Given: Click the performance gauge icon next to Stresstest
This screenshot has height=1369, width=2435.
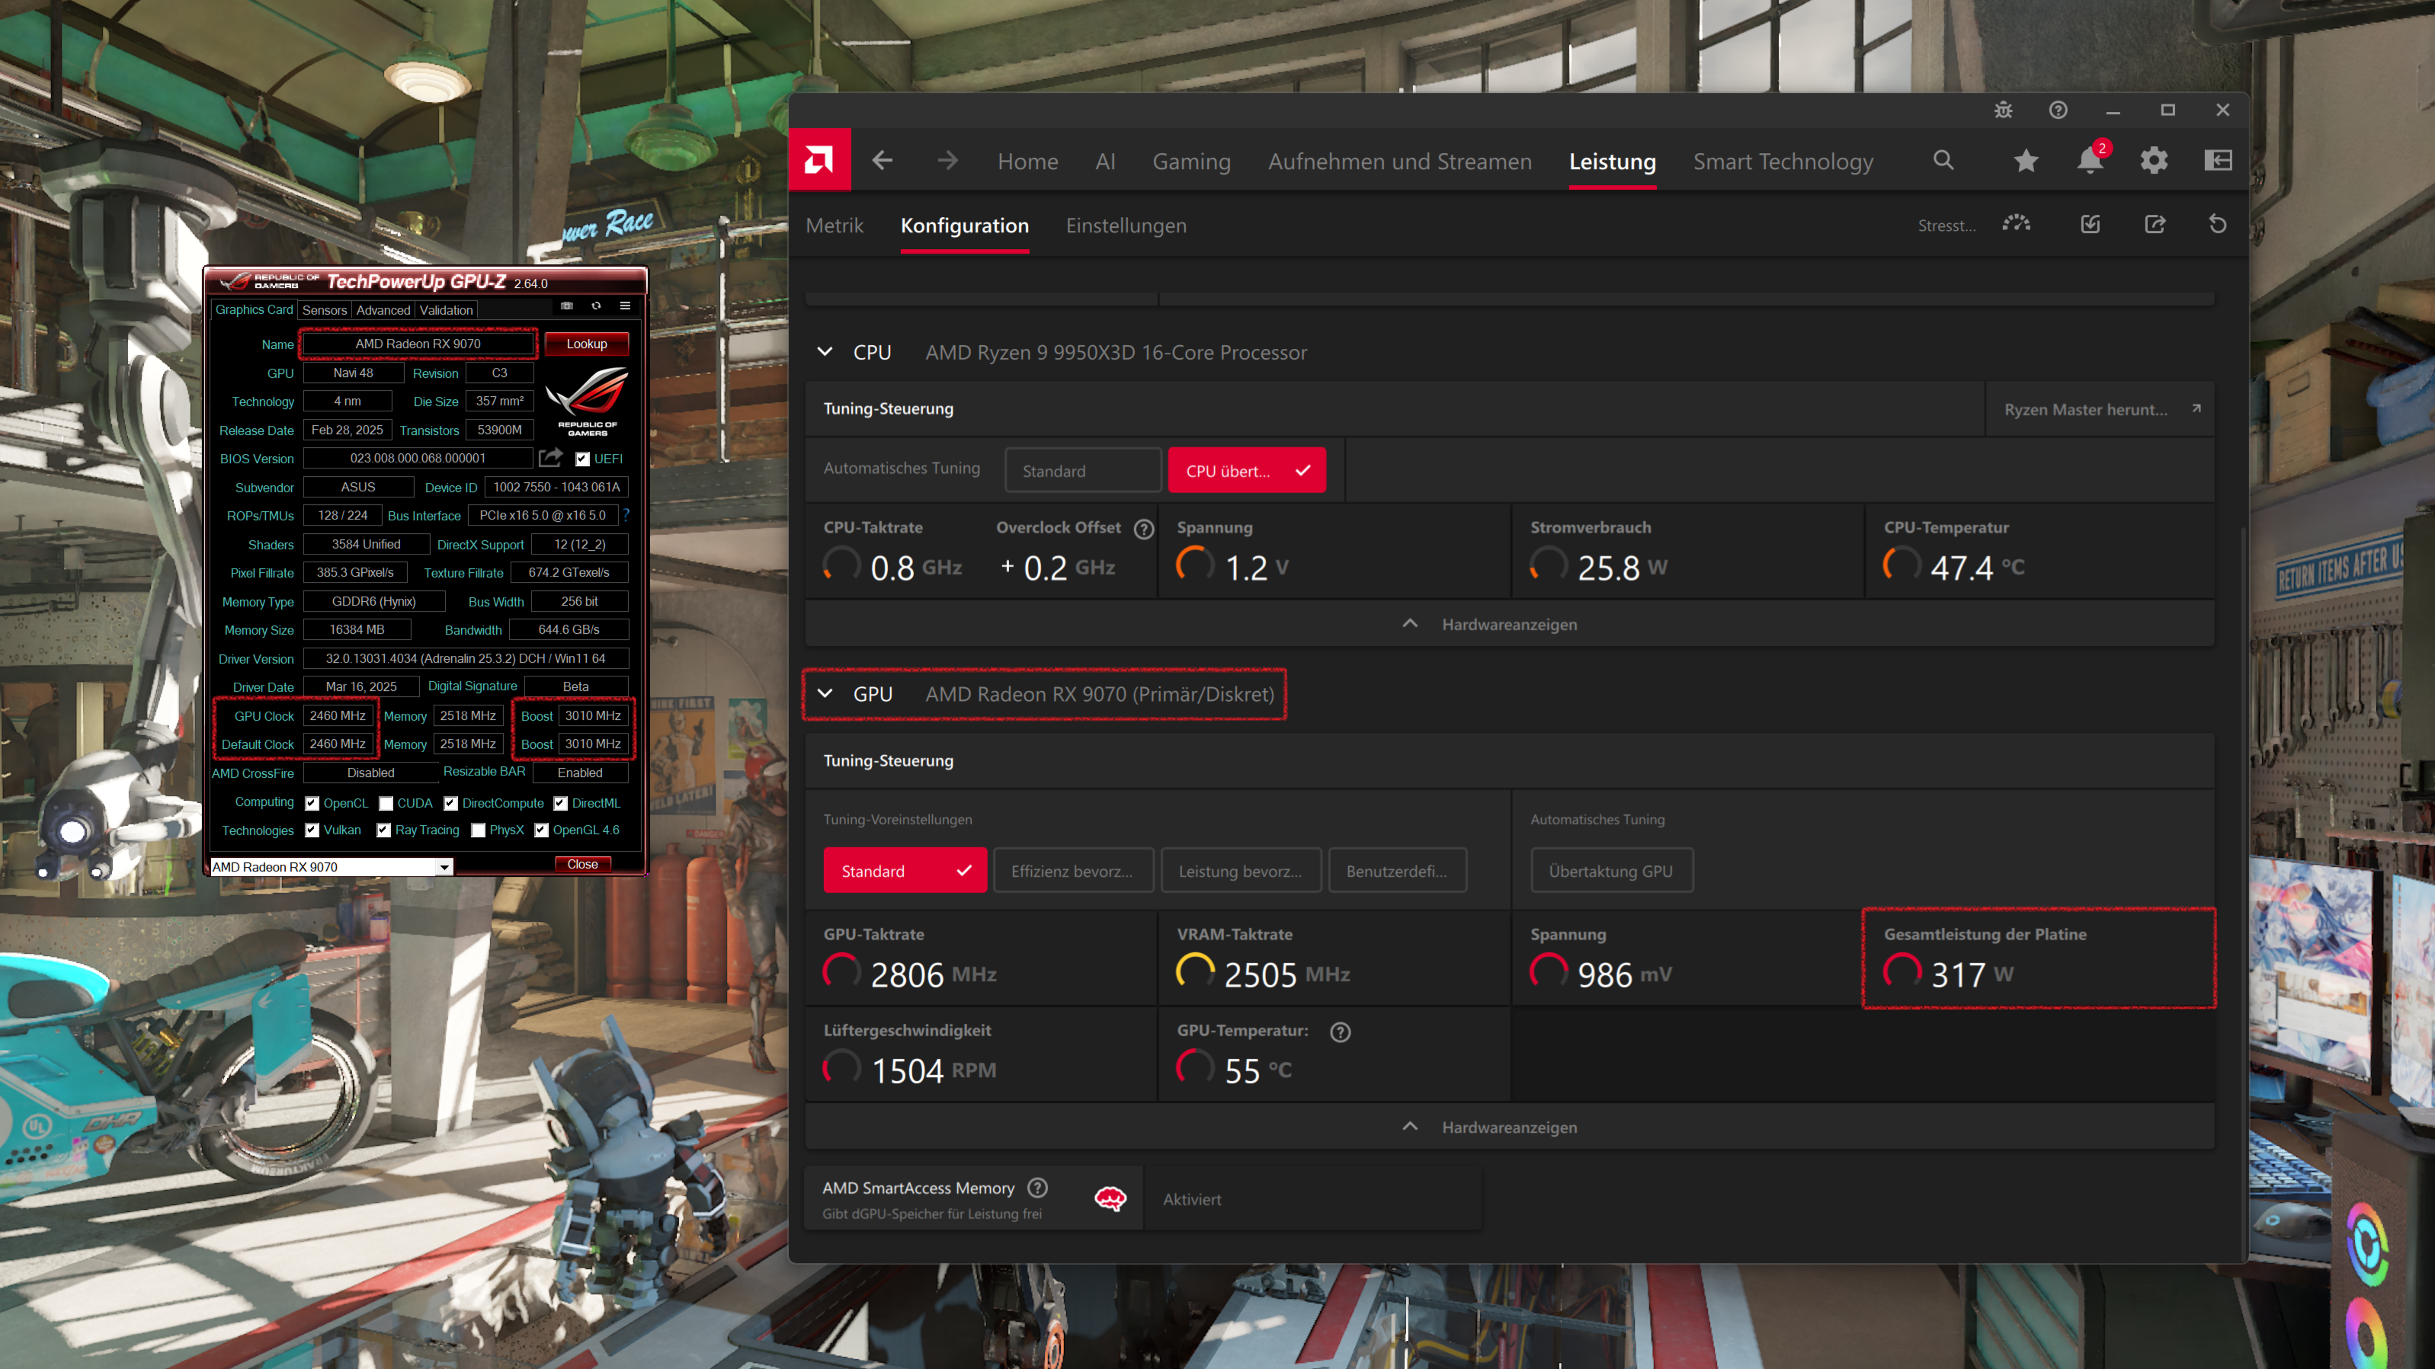Looking at the screenshot, I should [2017, 224].
